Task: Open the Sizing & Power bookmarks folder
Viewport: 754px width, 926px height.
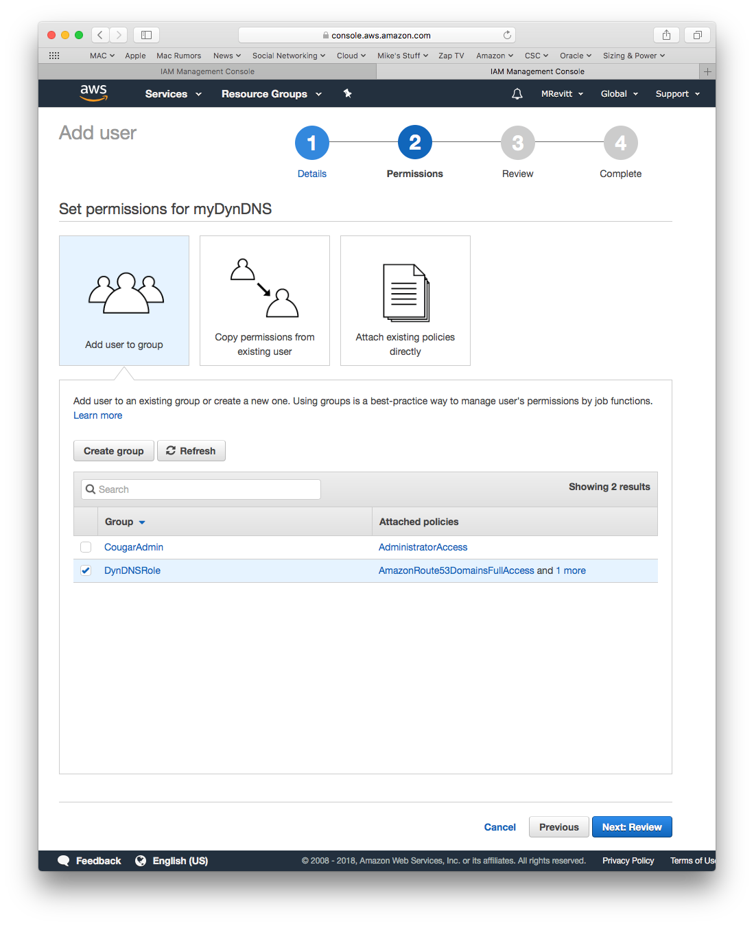Action: [634, 56]
